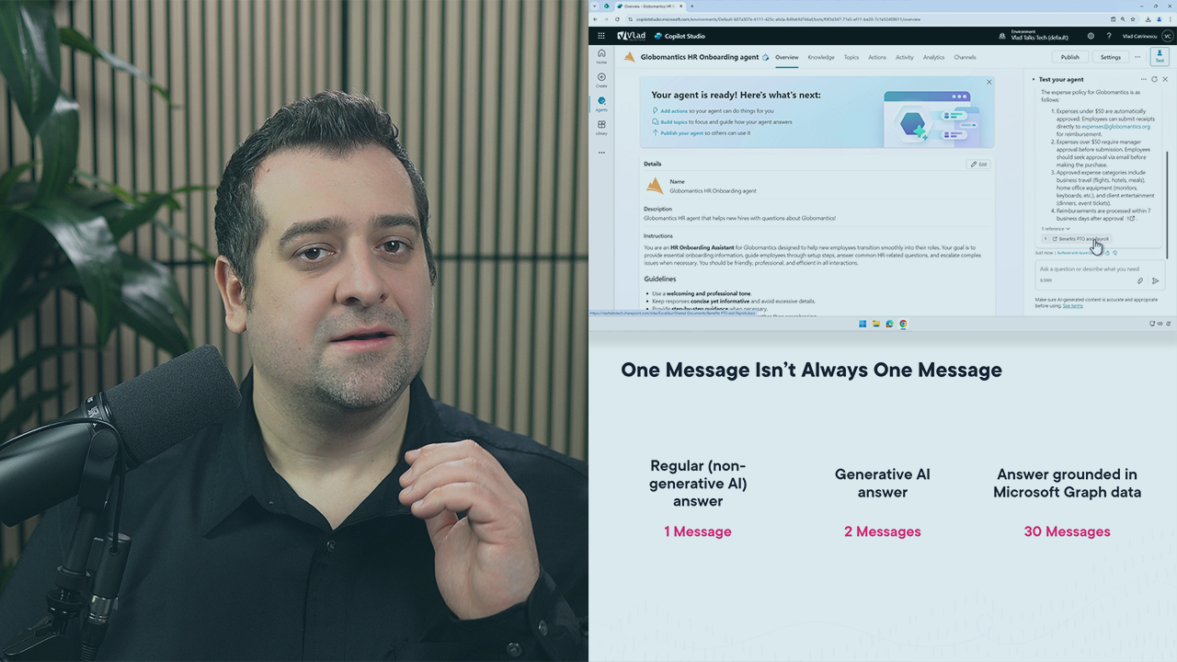The image size is (1177, 662).
Task: Click the send message arrow icon
Action: (1155, 280)
